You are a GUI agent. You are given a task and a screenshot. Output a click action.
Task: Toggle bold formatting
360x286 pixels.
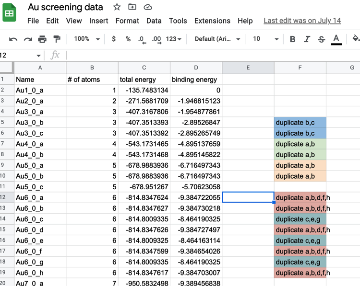pyautogui.click(x=292, y=39)
